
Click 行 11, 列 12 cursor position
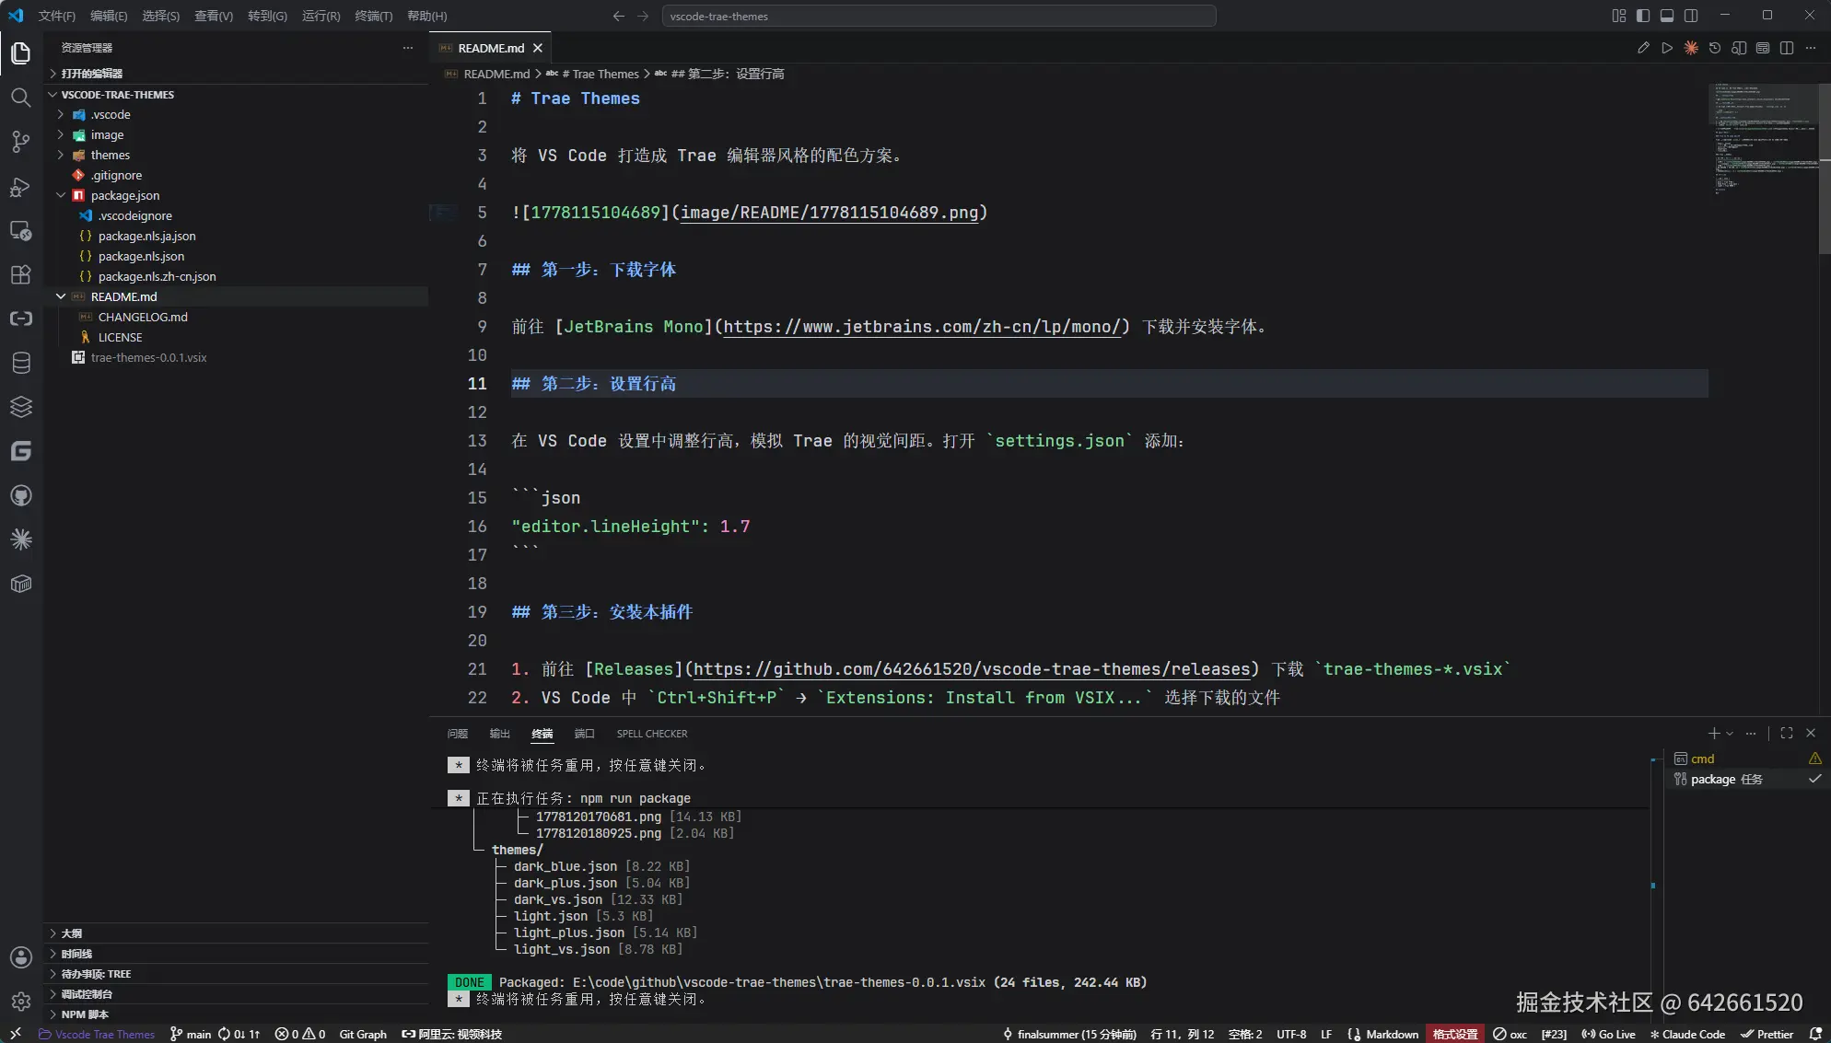click(x=1182, y=1034)
